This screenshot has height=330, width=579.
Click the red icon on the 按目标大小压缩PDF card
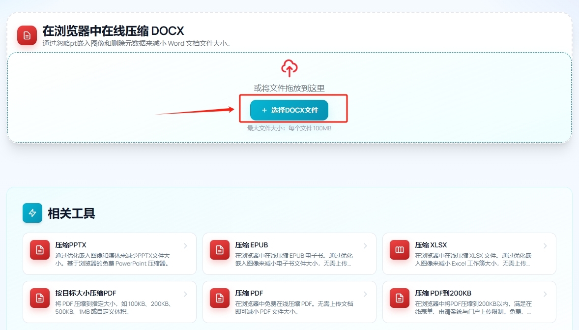point(40,298)
